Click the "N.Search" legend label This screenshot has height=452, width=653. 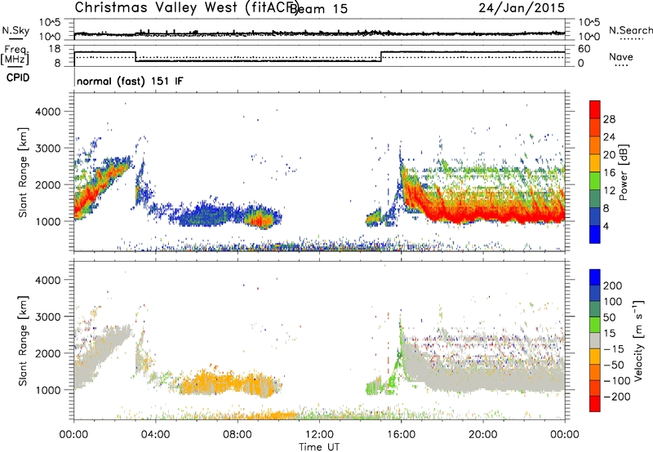click(630, 30)
